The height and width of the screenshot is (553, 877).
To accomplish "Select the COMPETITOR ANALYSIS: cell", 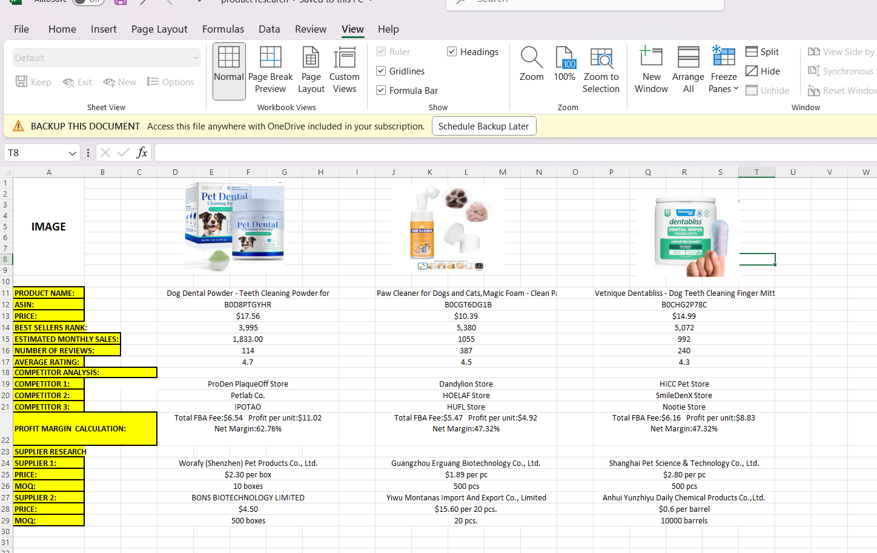I will point(85,373).
